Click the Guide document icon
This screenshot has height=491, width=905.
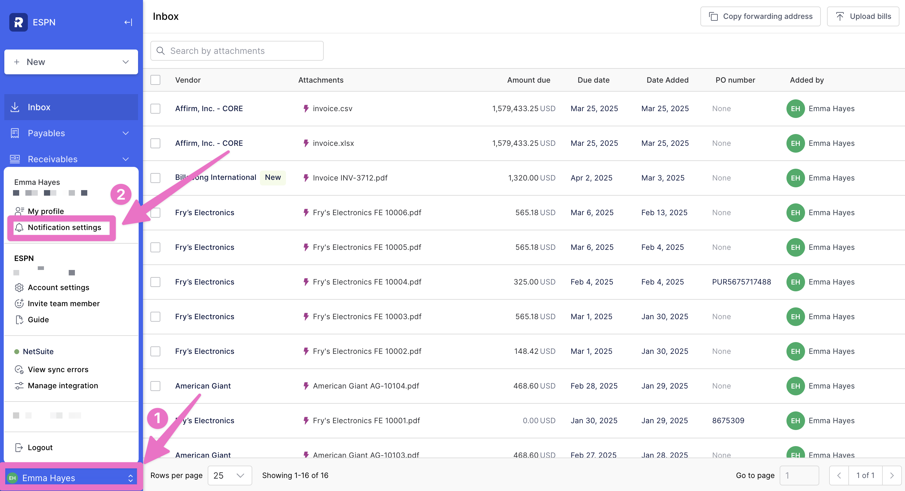(19, 319)
